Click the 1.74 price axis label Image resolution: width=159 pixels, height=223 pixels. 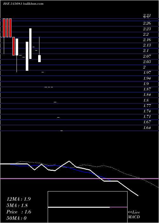(147, 111)
